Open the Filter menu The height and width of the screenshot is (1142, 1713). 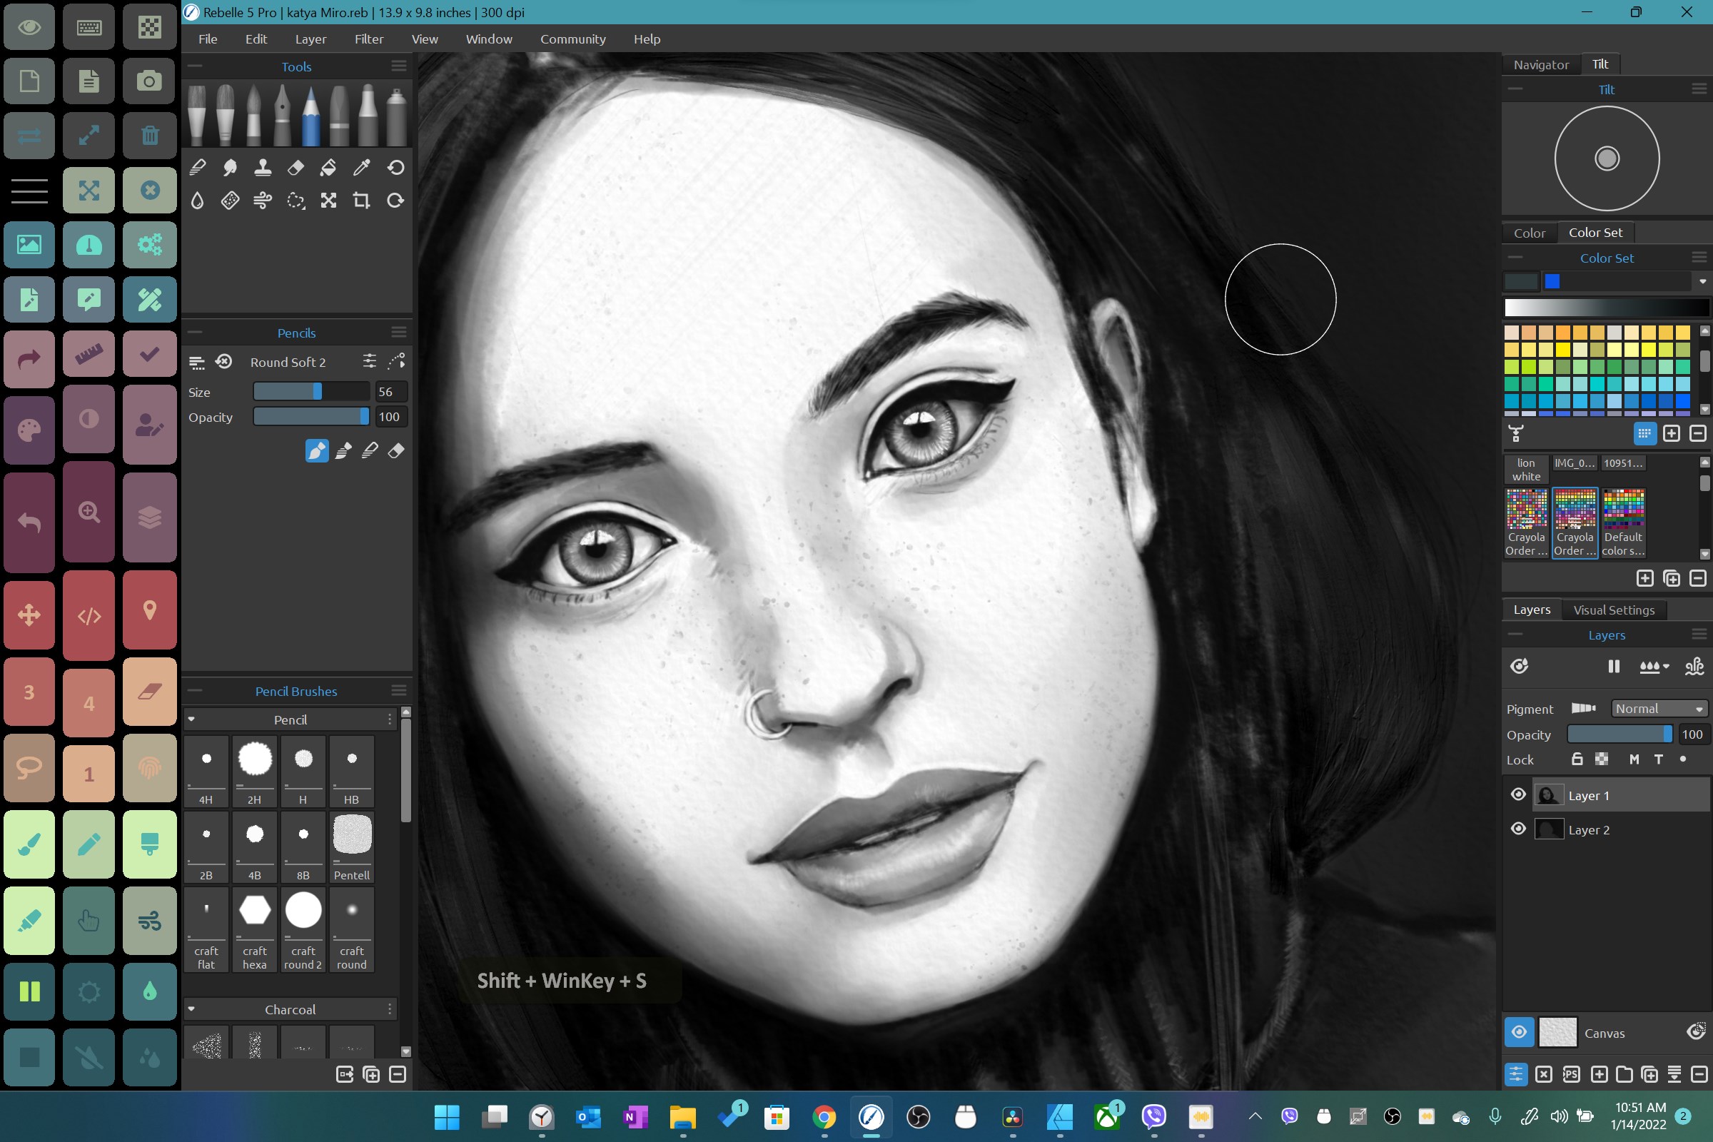coord(368,39)
